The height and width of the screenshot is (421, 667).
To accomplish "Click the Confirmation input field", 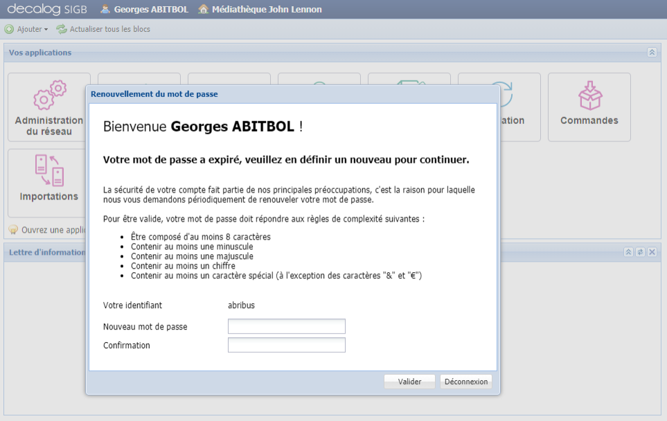I will [x=286, y=345].
